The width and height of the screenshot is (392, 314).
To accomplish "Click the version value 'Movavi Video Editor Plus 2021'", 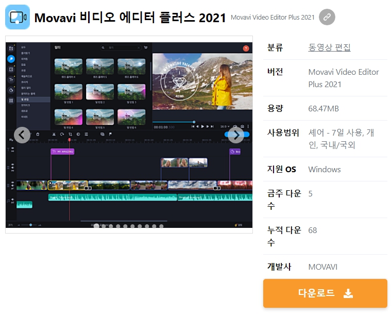I will tap(344, 78).
